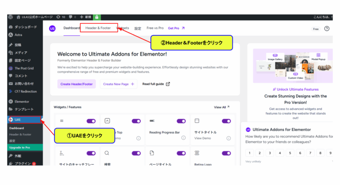Viewport: 340px width, 185px height.
Task: Switch to the Dashboard tab
Action: pos(72,28)
